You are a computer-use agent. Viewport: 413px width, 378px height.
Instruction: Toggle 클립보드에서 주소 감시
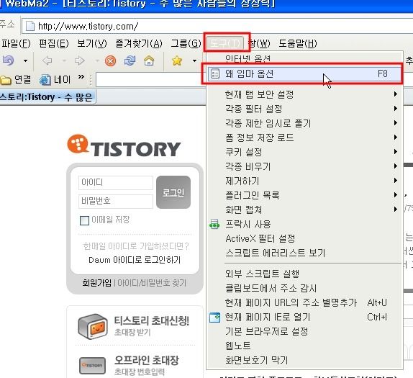(304, 288)
